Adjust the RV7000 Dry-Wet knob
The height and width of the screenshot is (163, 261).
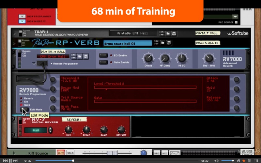click(209, 58)
